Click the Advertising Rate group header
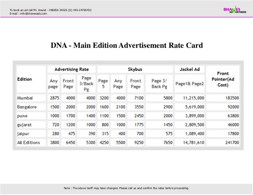253x195 pixels. [x=72, y=69]
